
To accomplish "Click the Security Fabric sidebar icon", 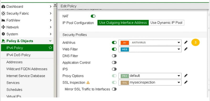I will (3, 13).
